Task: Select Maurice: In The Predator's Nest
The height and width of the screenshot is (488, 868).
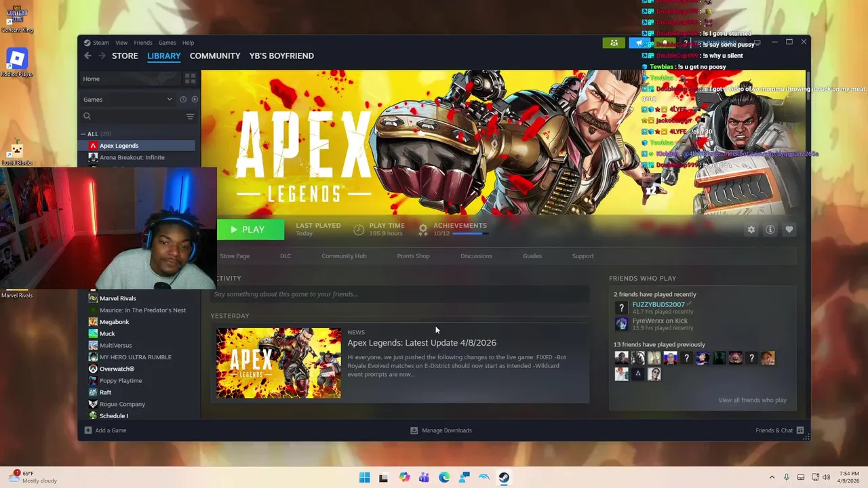Action: (141, 310)
